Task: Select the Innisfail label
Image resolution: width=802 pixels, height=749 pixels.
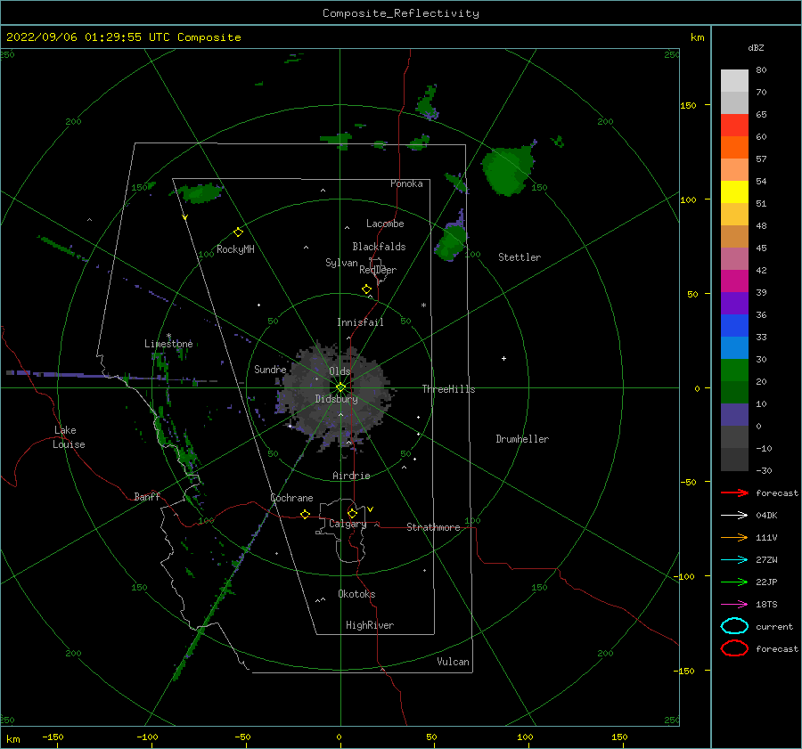Action: tap(360, 322)
